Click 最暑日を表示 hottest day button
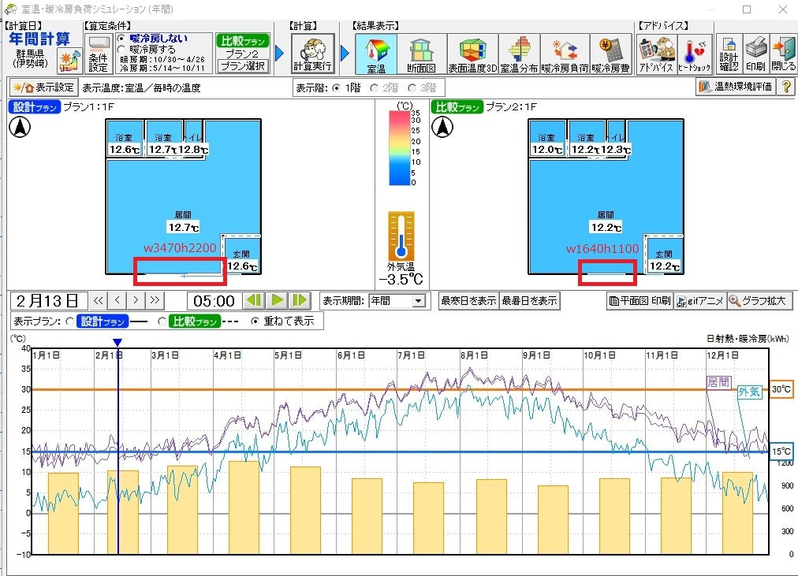Screen dimensions: 798x576 (529, 301)
